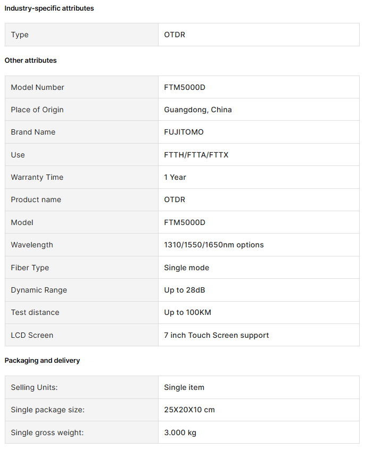Click the 1 Year warranty value
This screenshot has width=365, height=449.
point(175,177)
